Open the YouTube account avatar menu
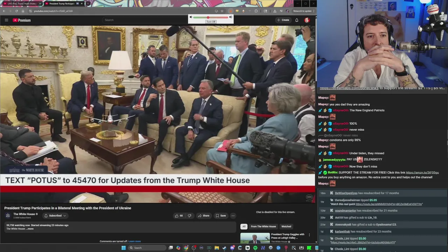Viewport: 448px width, 252px height. tap(307, 20)
